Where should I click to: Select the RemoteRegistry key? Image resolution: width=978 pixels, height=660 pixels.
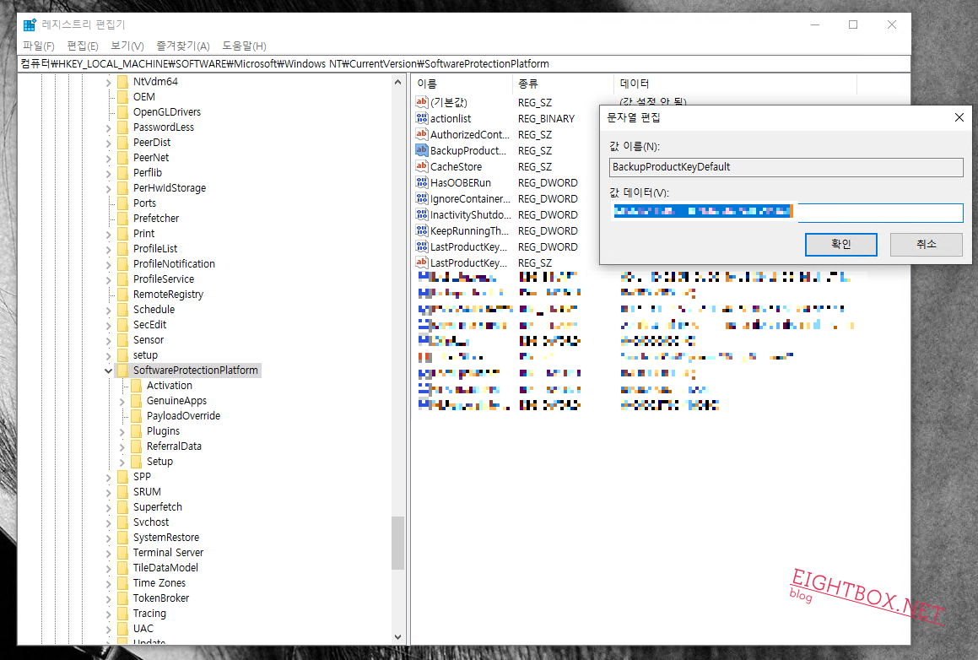coord(168,294)
